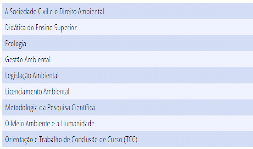
Task: Pick Metodologia da Pesquisa Científica entry
Action: pos(128,107)
